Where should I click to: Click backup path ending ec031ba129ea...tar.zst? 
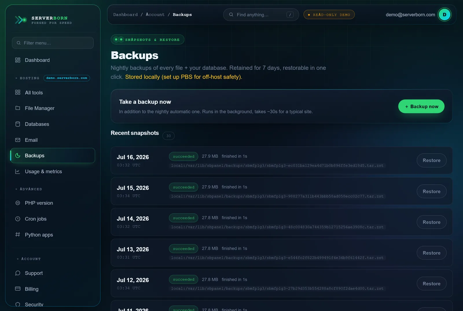[x=277, y=165]
